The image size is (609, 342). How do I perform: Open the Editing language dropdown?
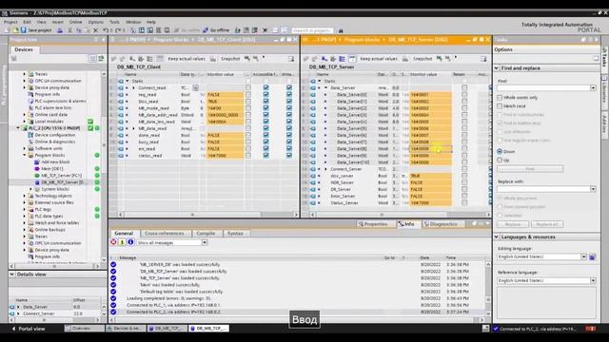click(583, 256)
